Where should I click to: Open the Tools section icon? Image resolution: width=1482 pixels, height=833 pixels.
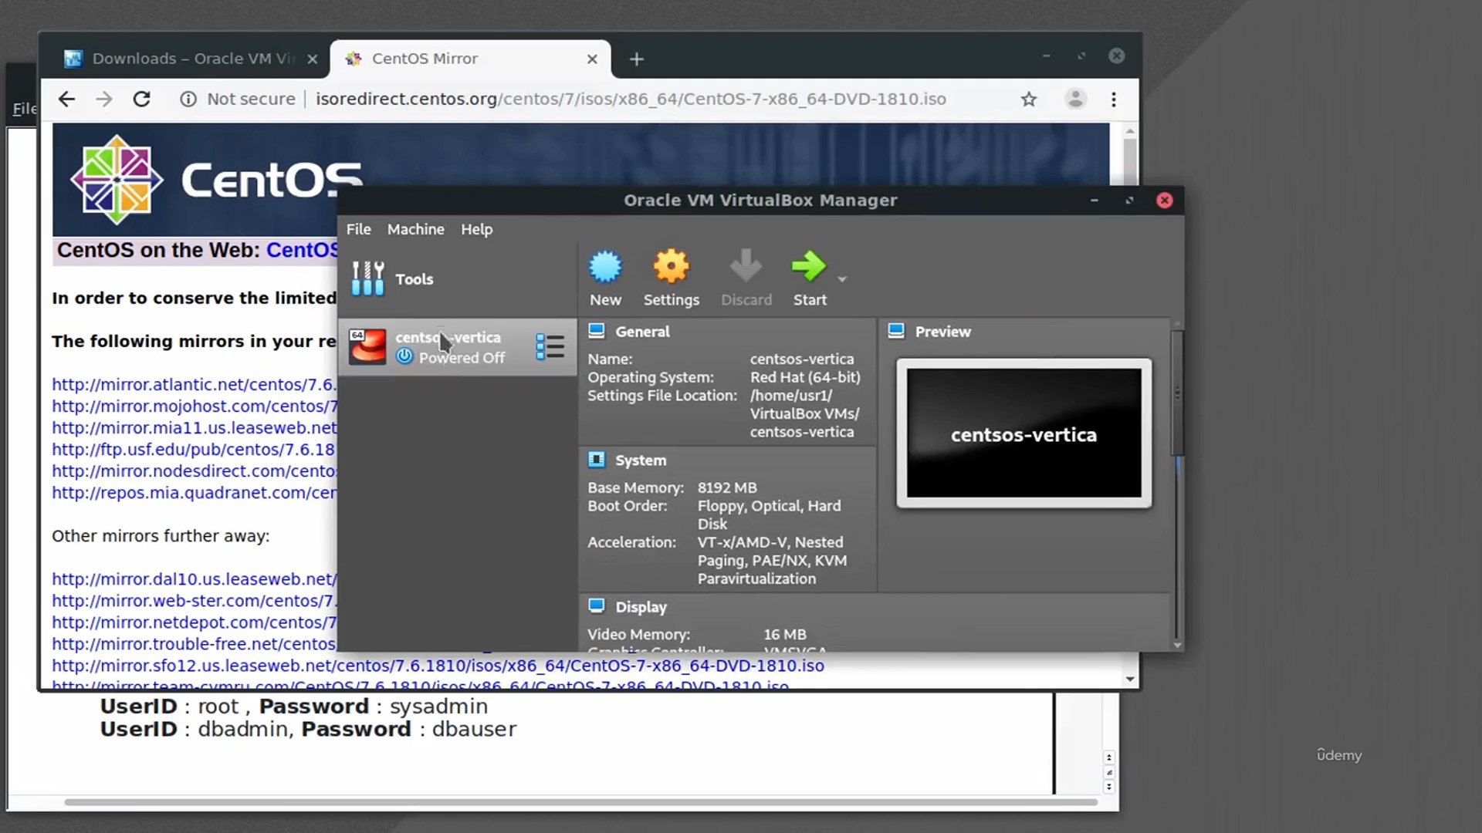(367, 278)
